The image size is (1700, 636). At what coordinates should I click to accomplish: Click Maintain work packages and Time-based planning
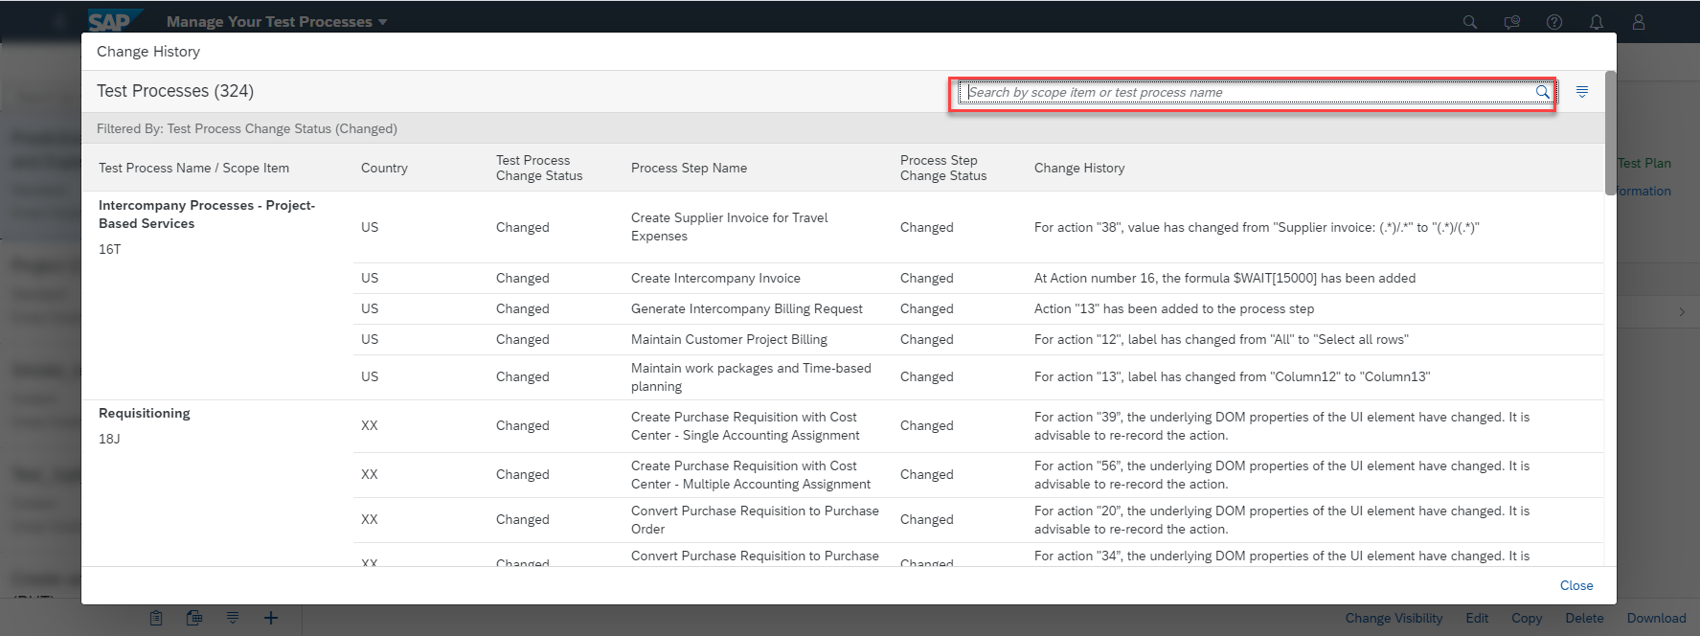point(751,377)
